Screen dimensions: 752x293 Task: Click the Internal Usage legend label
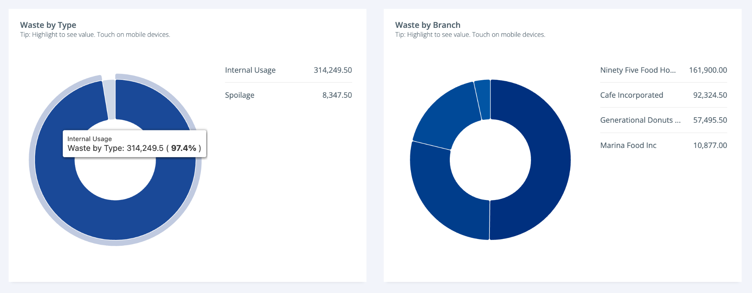point(250,70)
